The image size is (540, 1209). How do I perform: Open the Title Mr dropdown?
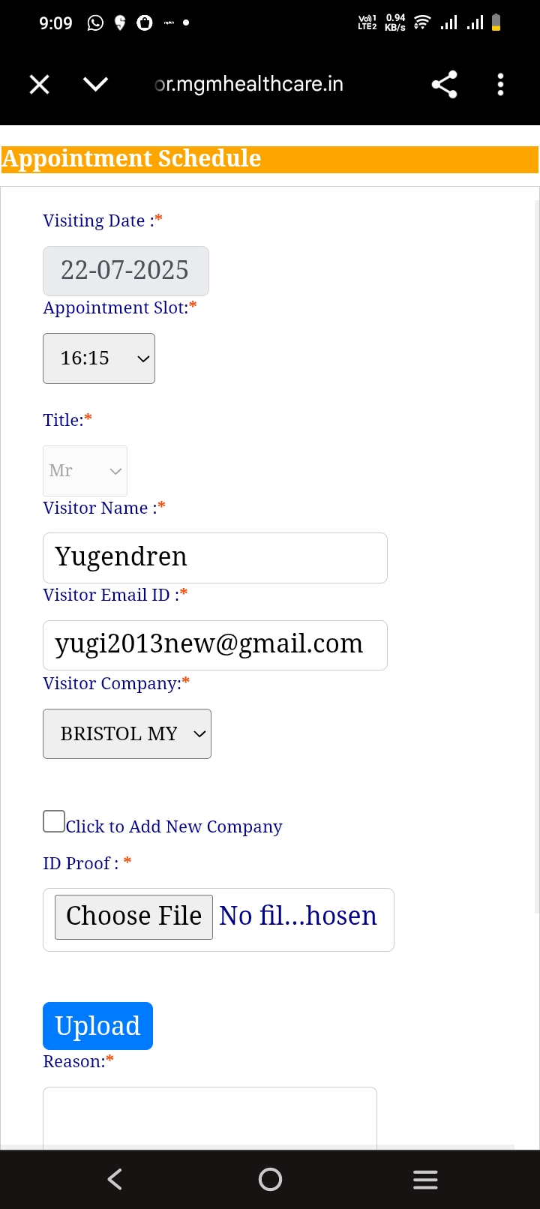pyautogui.click(x=85, y=471)
